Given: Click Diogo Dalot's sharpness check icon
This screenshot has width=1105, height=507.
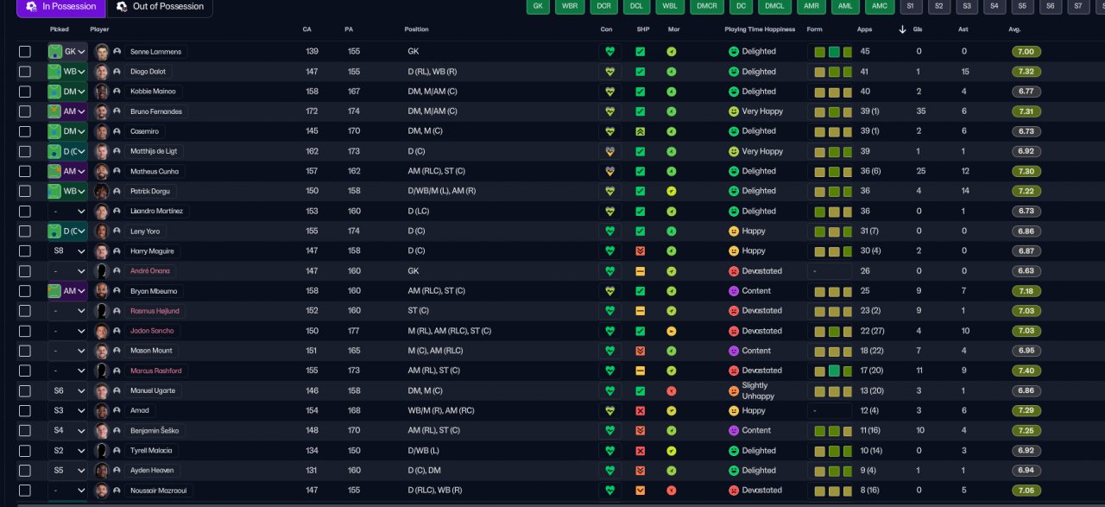Looking at the screenshot, I should pos(640,72).
